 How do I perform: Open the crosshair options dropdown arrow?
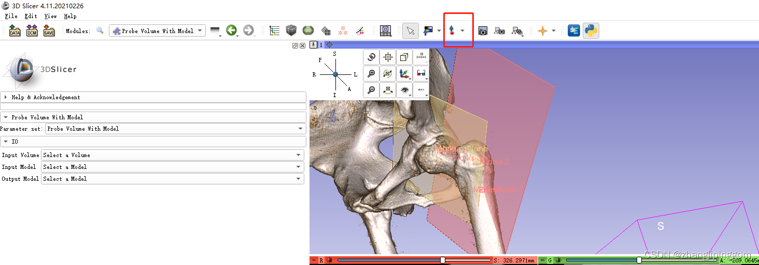(554, 31)
